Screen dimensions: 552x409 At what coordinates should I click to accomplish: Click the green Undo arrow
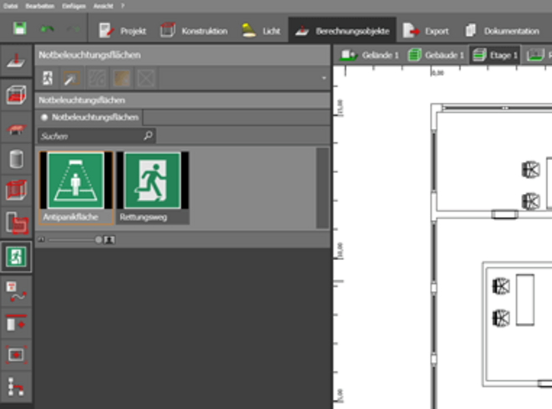tap(47, 30)
